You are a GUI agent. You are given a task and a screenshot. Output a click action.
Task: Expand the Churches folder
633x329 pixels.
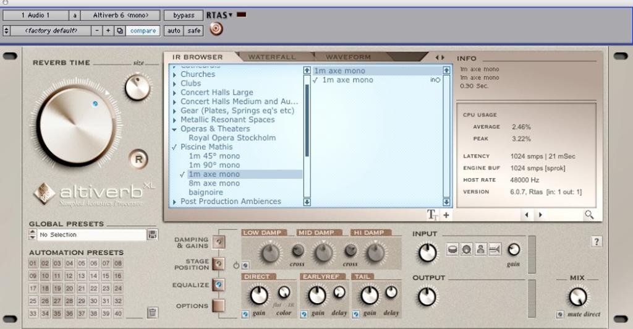(174, 75)
